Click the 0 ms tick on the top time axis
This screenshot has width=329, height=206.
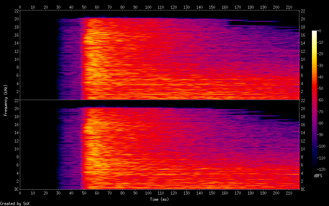(x=20, y=7)
